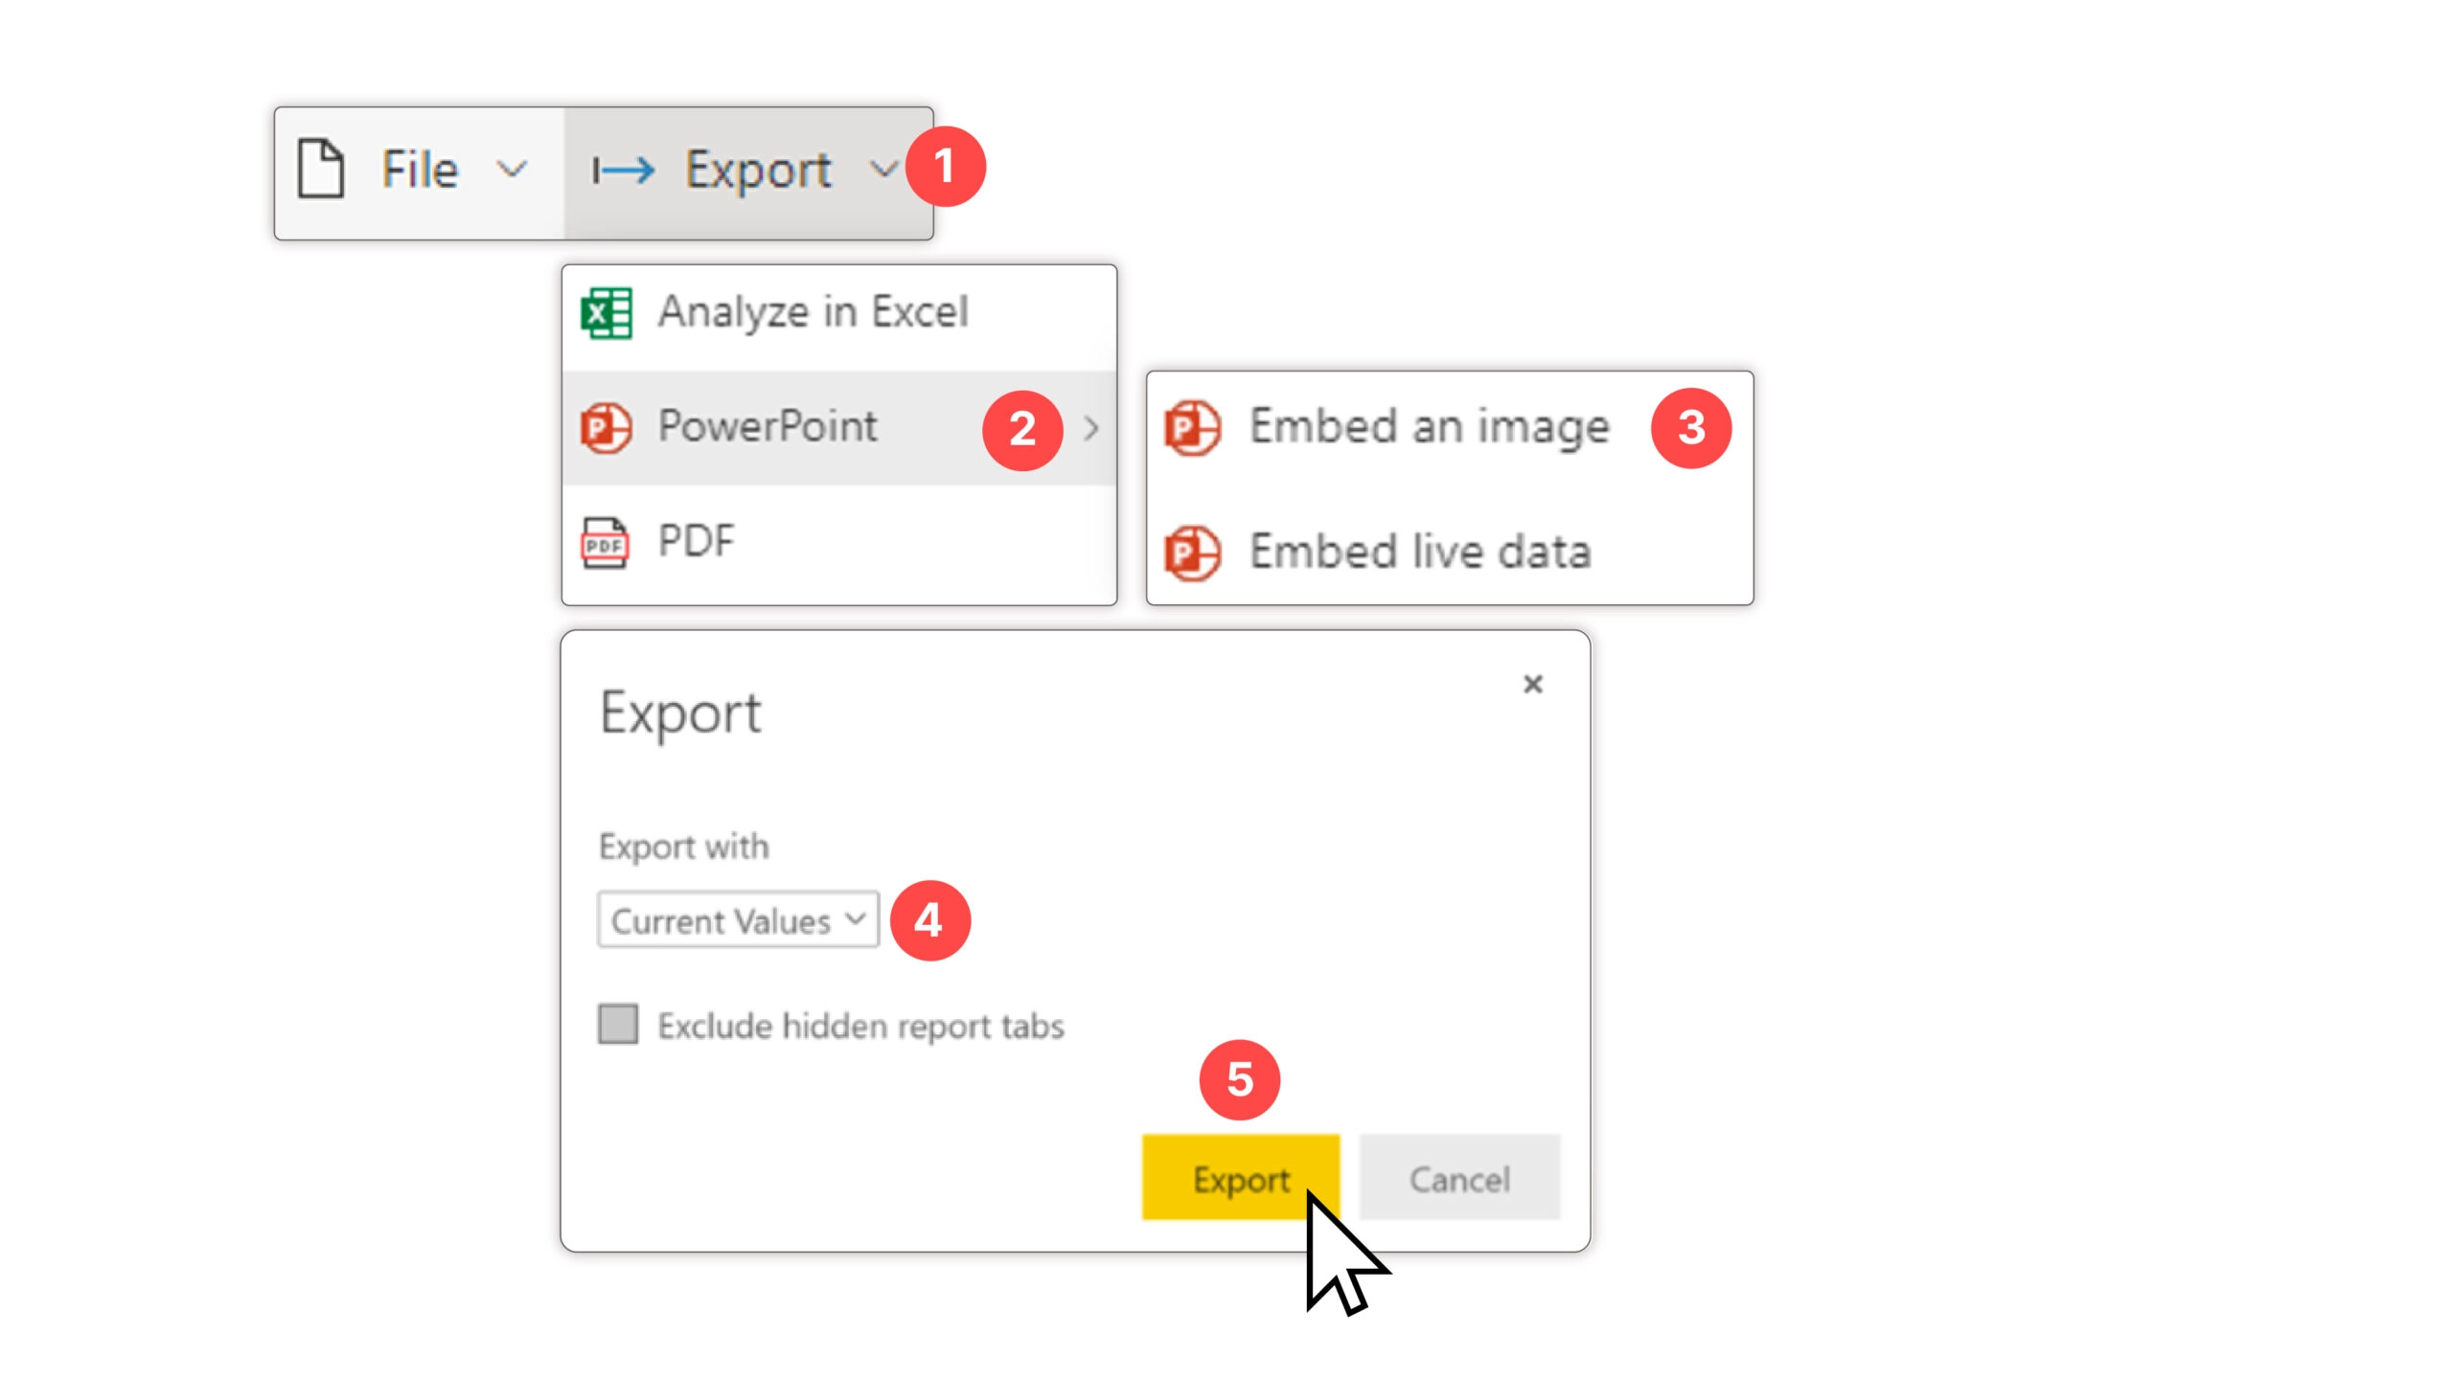Click the Analyze in Excel icon
This screenshot has width=2453, height=1379.
coord(605,311)
